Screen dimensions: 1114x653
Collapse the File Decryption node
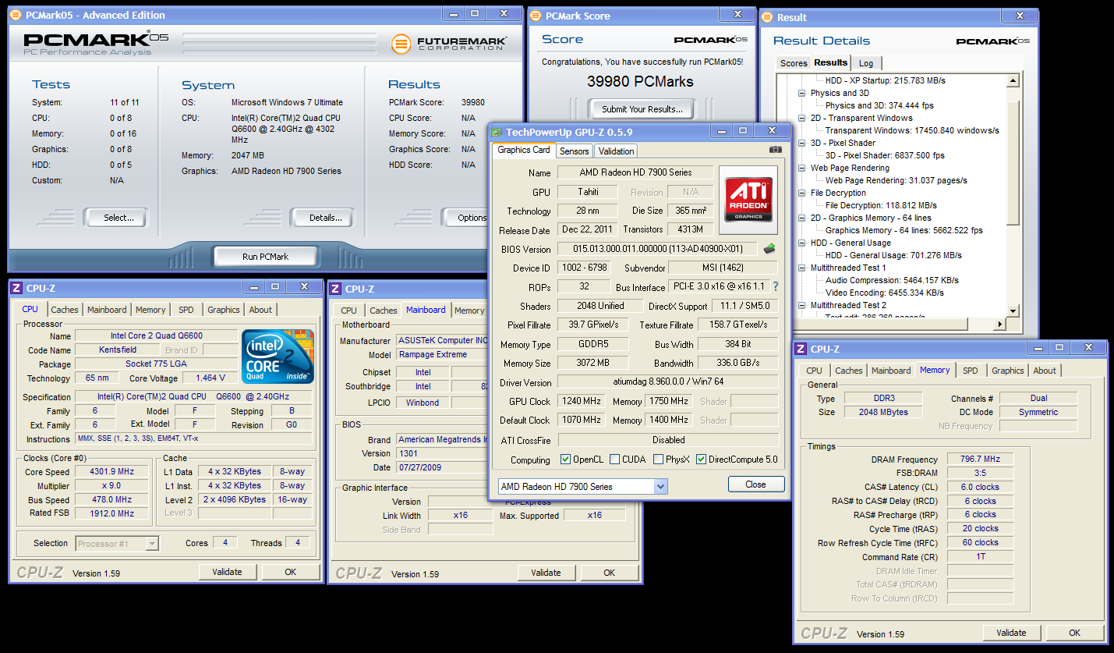[803, 193]
